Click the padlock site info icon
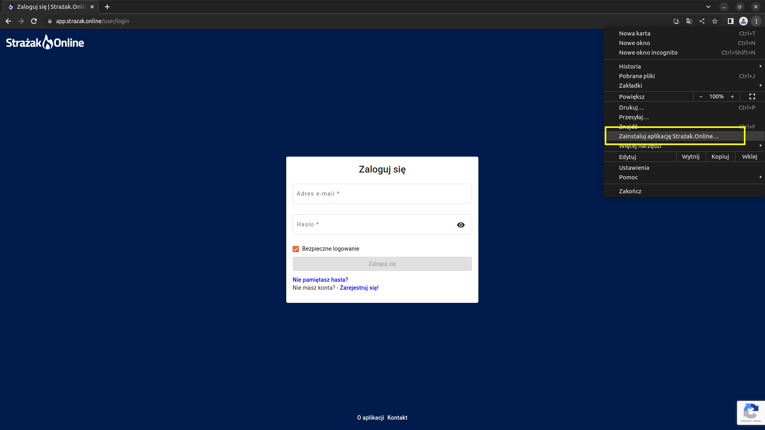The image size is (765, 430). 50,21
